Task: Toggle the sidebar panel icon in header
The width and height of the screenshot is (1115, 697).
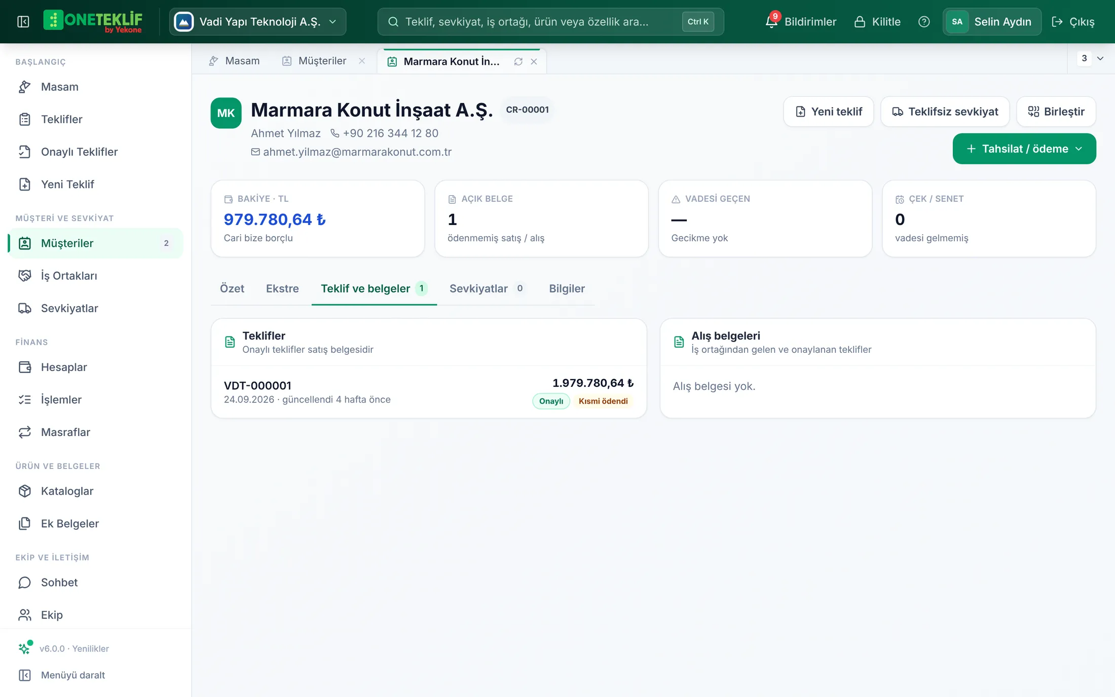Action: pyautogui.click(x=23, y=22)
